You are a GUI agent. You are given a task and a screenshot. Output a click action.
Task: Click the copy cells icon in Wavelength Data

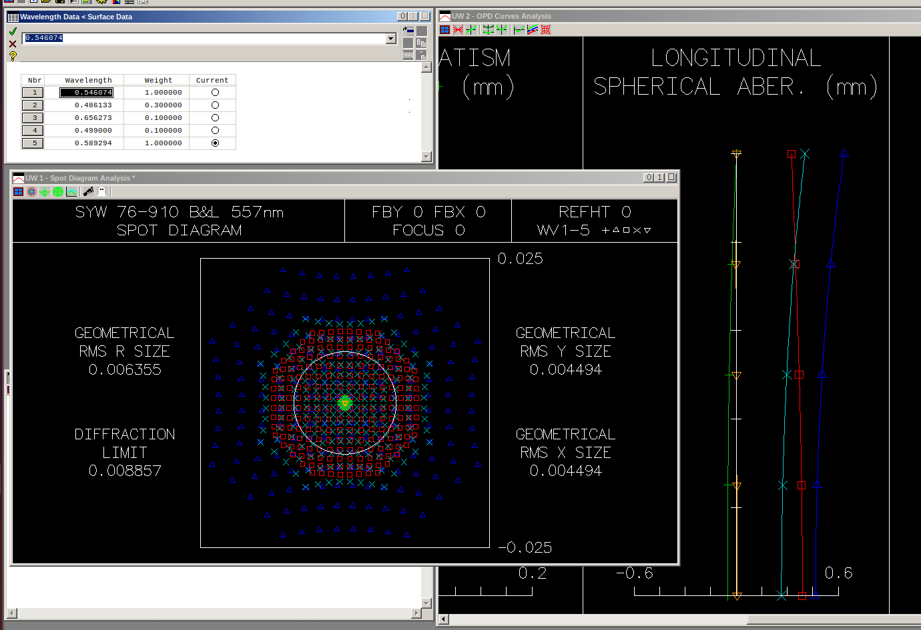[421, 43]
